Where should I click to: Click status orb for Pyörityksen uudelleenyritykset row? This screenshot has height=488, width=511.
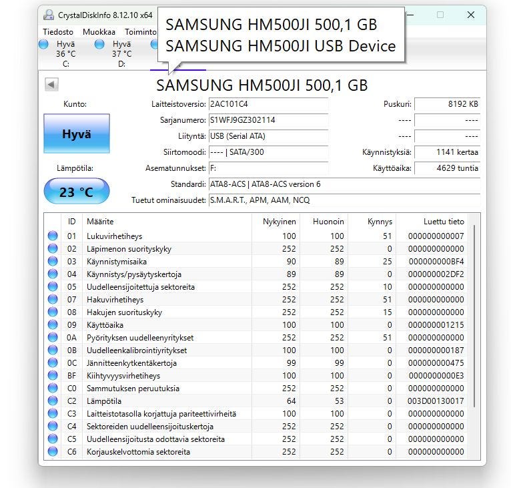(53, 338)
